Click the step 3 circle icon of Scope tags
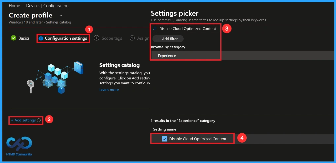The image size is (336, 163). coord(97,38)
